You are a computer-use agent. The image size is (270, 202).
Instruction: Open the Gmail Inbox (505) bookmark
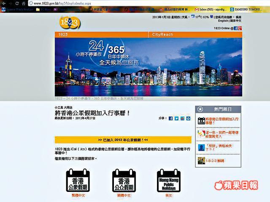coord(211,9)
